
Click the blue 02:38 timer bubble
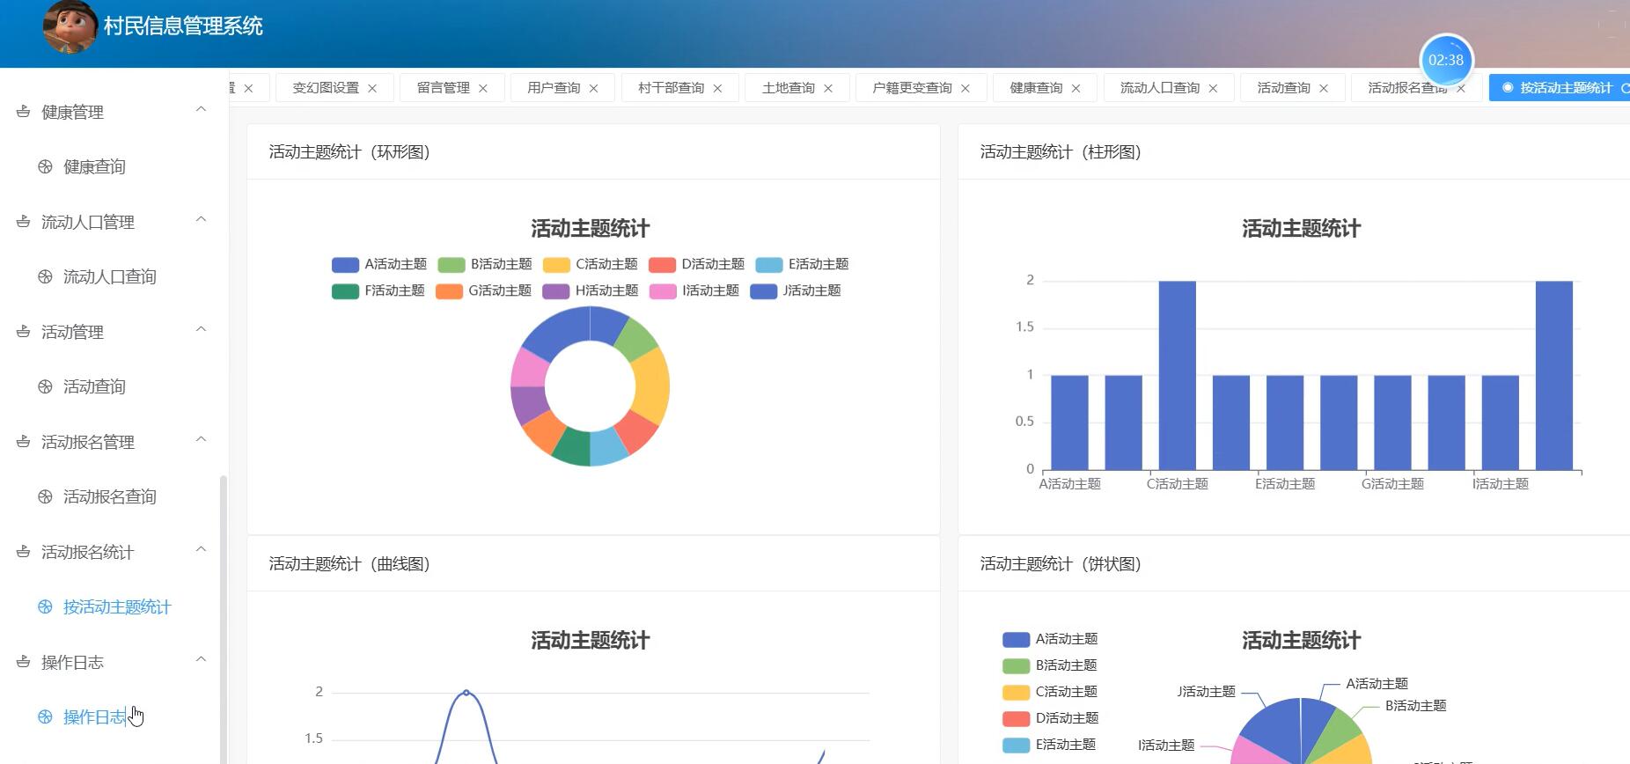coord(1446,60)
